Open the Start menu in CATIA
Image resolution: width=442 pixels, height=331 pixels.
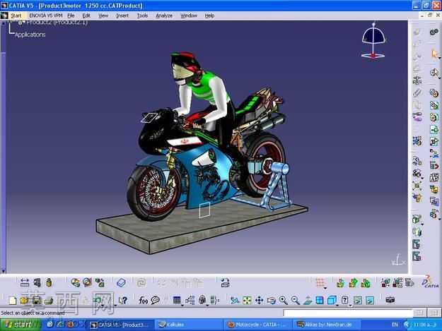[x=16, y=16]
